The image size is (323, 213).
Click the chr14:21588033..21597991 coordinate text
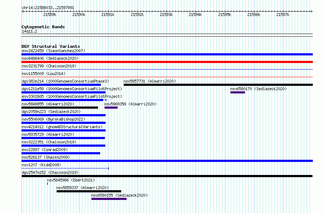(48, 8)
